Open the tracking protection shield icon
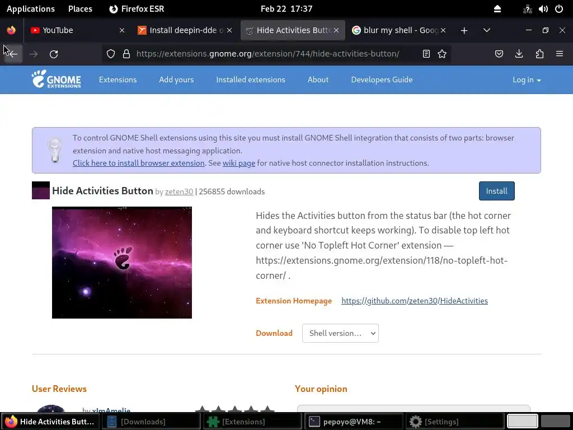The height and width of the screenshot is (430, 573). (x=111, y=54)
